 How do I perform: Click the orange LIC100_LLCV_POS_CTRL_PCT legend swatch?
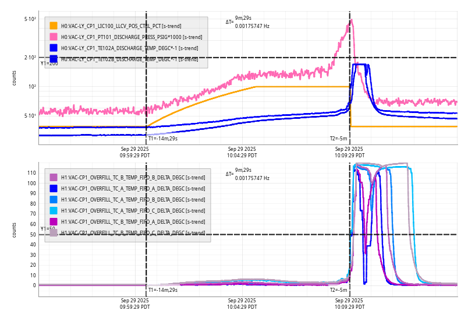pos(54,26)
